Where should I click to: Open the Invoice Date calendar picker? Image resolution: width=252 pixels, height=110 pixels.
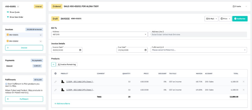coord(80,50)
